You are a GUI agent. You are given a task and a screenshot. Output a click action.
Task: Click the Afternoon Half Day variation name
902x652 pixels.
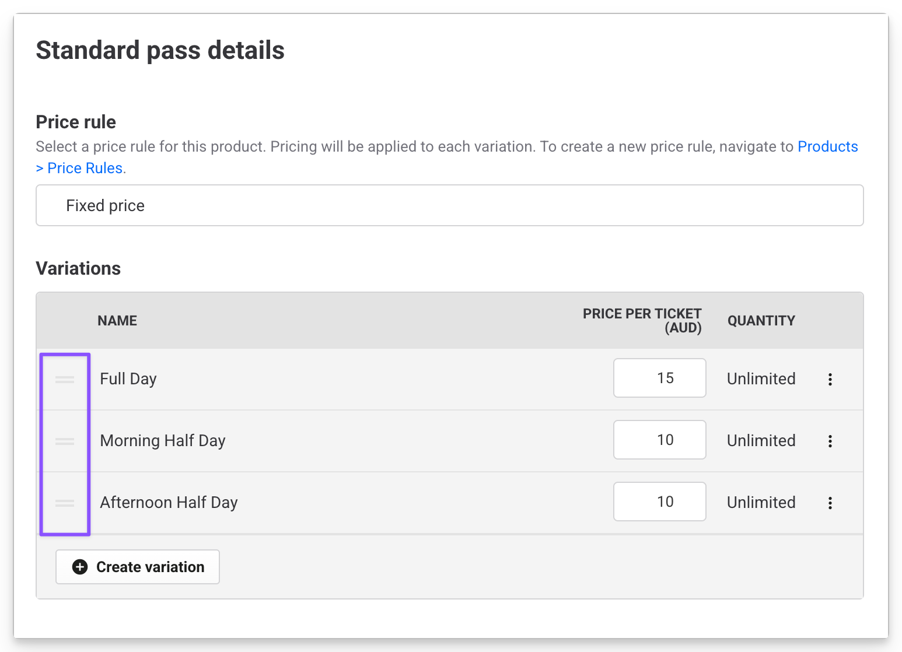[169, 503]
